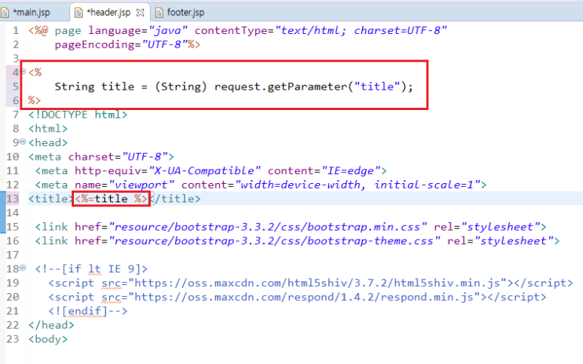The width and height of the screenshot is (583, 364).
Task: Click the X-UA-Compatible attribute value
Action: pyautogui.click(x=205, y=170)
